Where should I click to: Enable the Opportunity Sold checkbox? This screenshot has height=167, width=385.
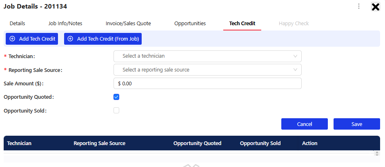116,111
